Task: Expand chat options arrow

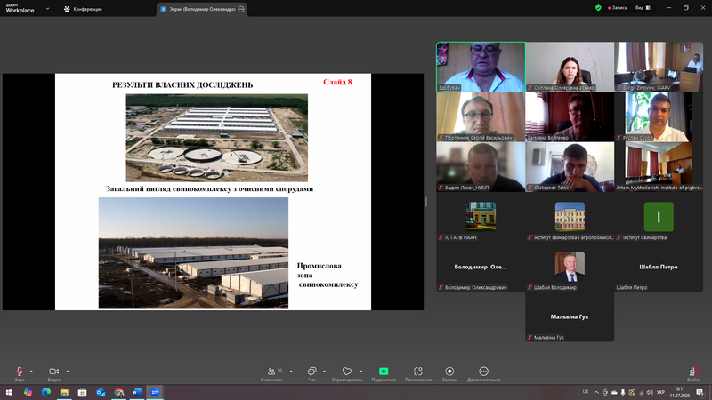Action: (x=324, y=372)
